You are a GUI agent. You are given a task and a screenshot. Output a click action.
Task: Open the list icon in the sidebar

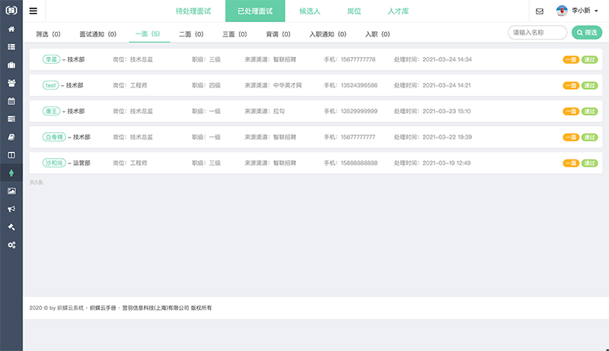point(11,47)
